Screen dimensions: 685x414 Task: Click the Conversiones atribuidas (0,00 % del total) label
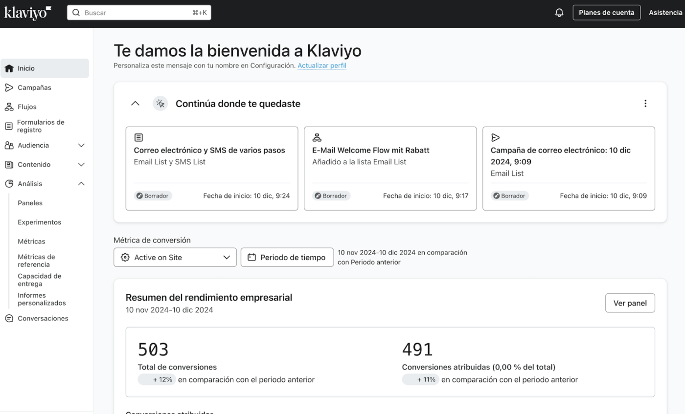(479, 367)
